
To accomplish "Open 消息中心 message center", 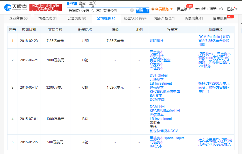I will [x=216, y=9].
